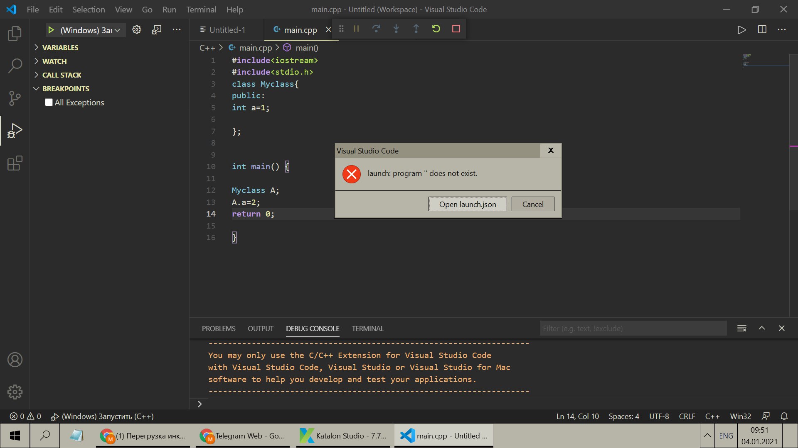798x448 pixels.
Task: Grab the debug toolbar drag handle
Action: pyautogui.click(x=341, y=29)
